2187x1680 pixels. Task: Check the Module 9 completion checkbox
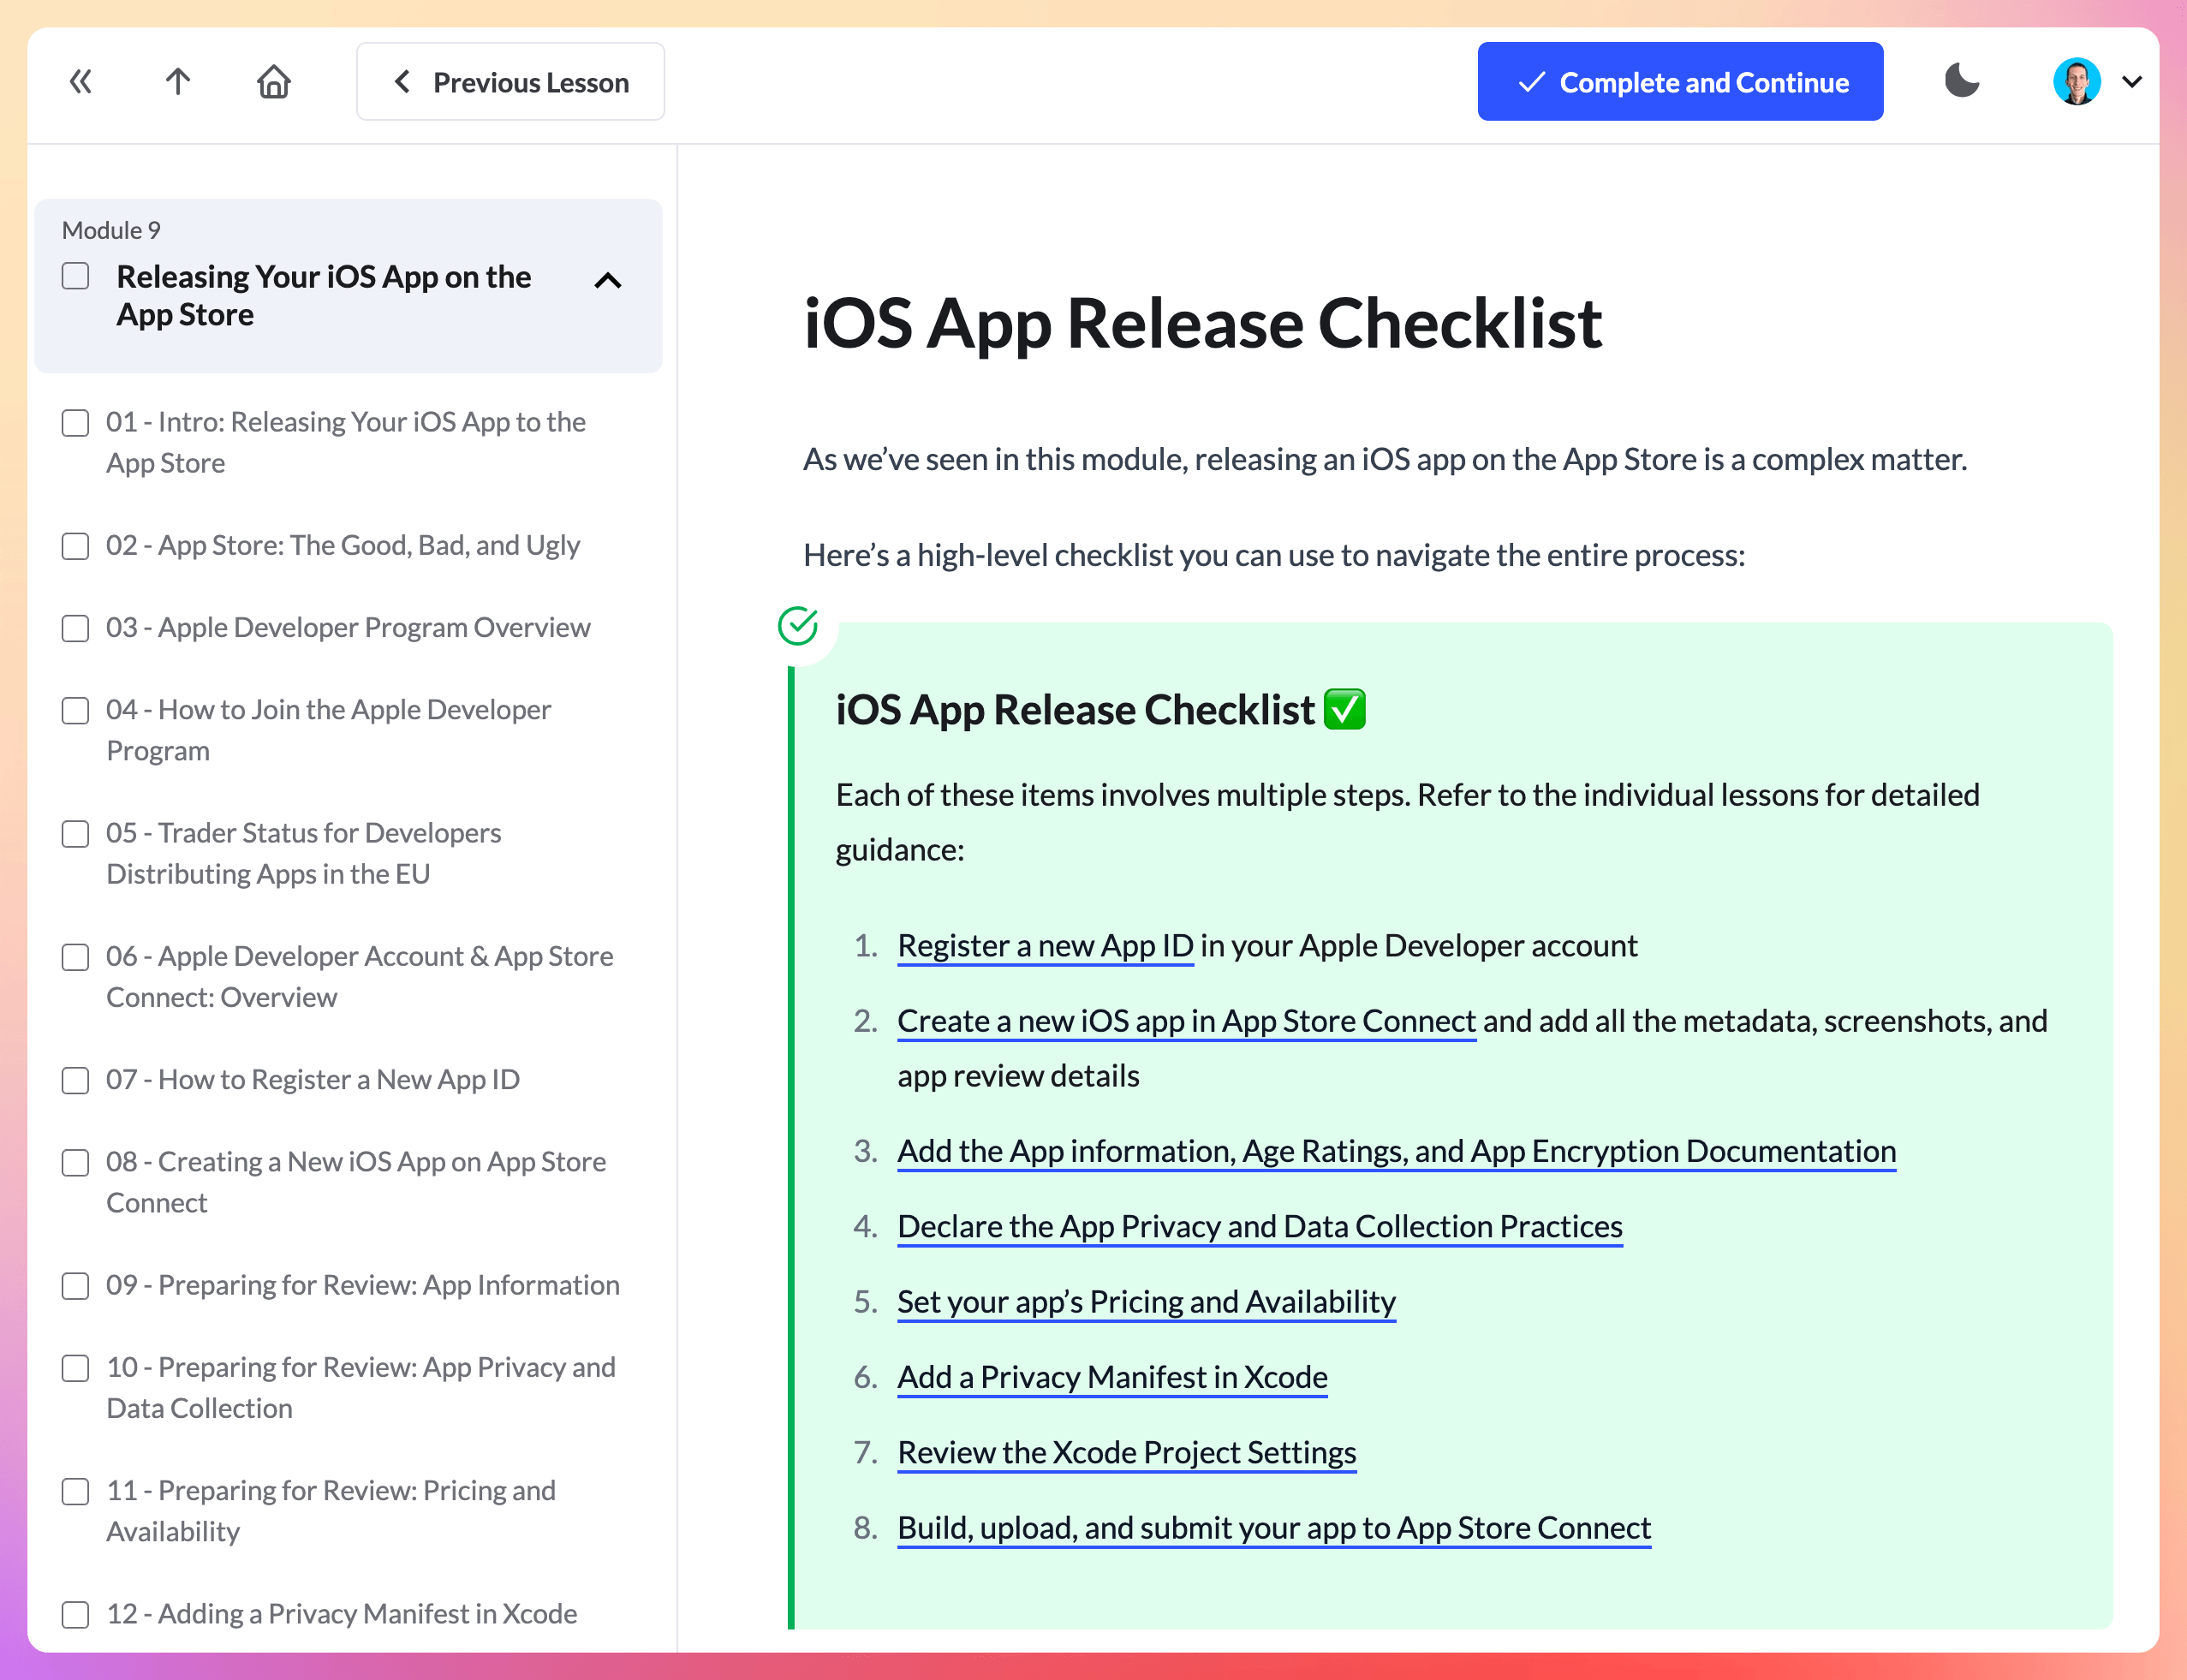pos(76,276)
